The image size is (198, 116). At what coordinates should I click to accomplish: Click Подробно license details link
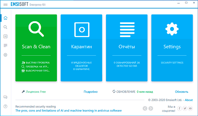point(91,92)
